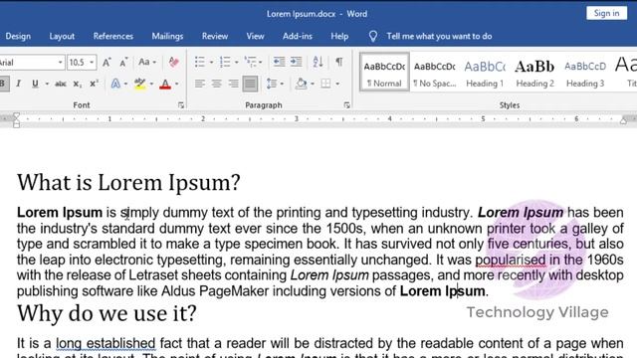Toggle Italic formatting
The height and width of the screenshot is (358, 637).
click(x=18, y=84)
